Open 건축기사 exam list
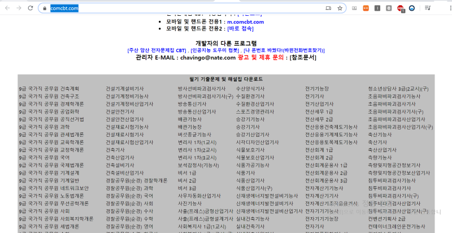This screenshot has height=233, width=452. click(115, 150)
